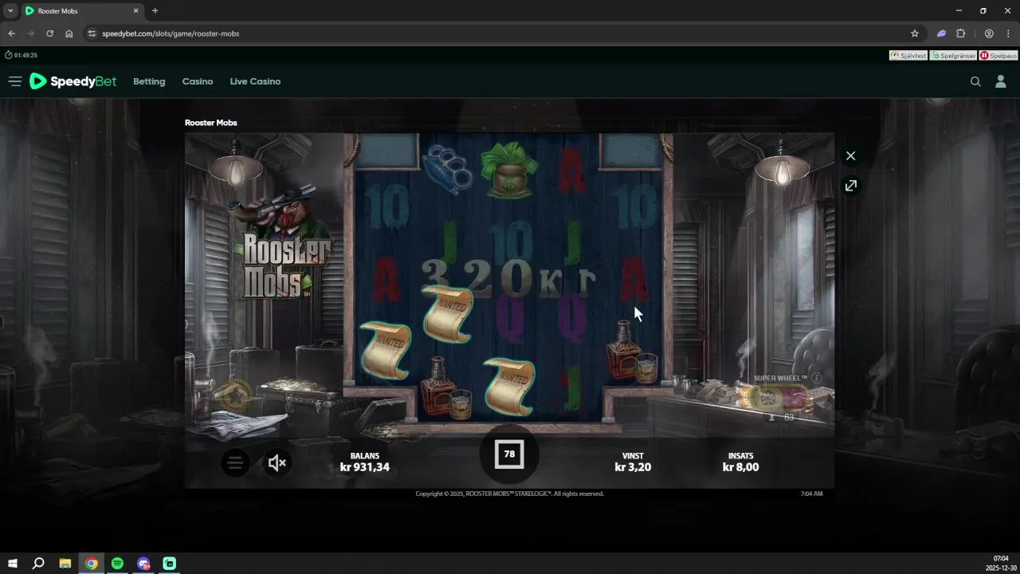Screen dimensions: 1020x574
Task: Select the Rooster Mobs browser tab
Action: click(x=82, y=11)
